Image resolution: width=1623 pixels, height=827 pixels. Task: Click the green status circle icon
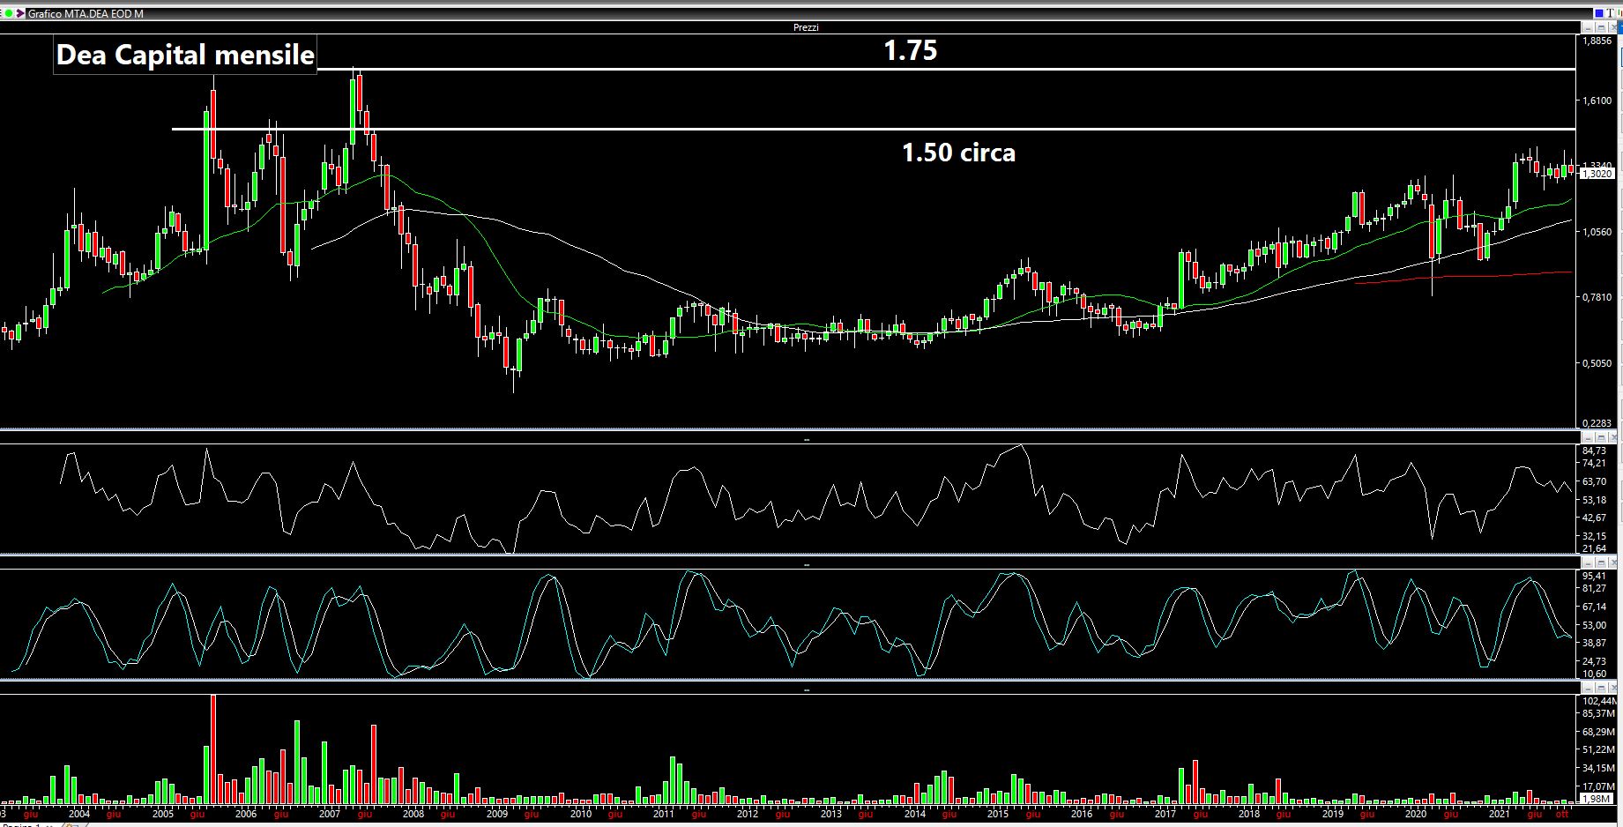click(8, 13)
